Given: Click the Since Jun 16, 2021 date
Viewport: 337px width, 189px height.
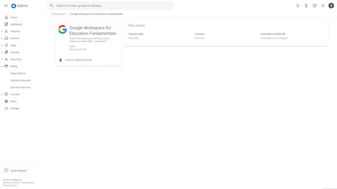Looking at the screenshot, I should tap(78, 49).
